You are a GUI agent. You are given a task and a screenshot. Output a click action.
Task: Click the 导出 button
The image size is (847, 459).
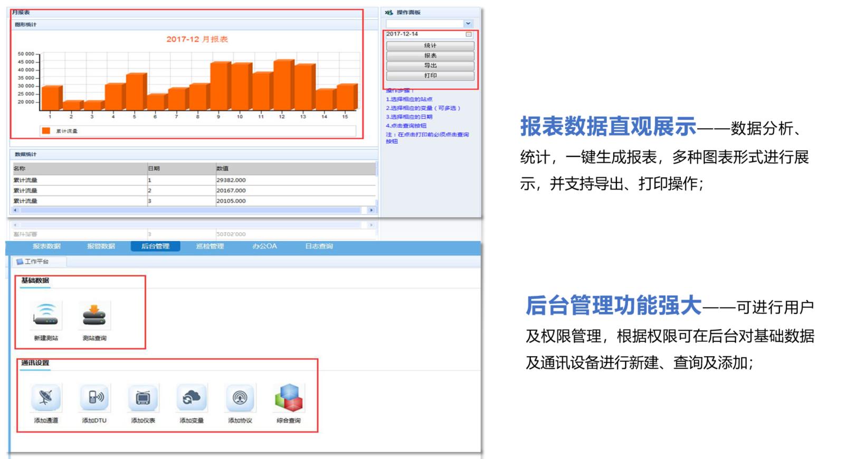[x=430, y=66]
